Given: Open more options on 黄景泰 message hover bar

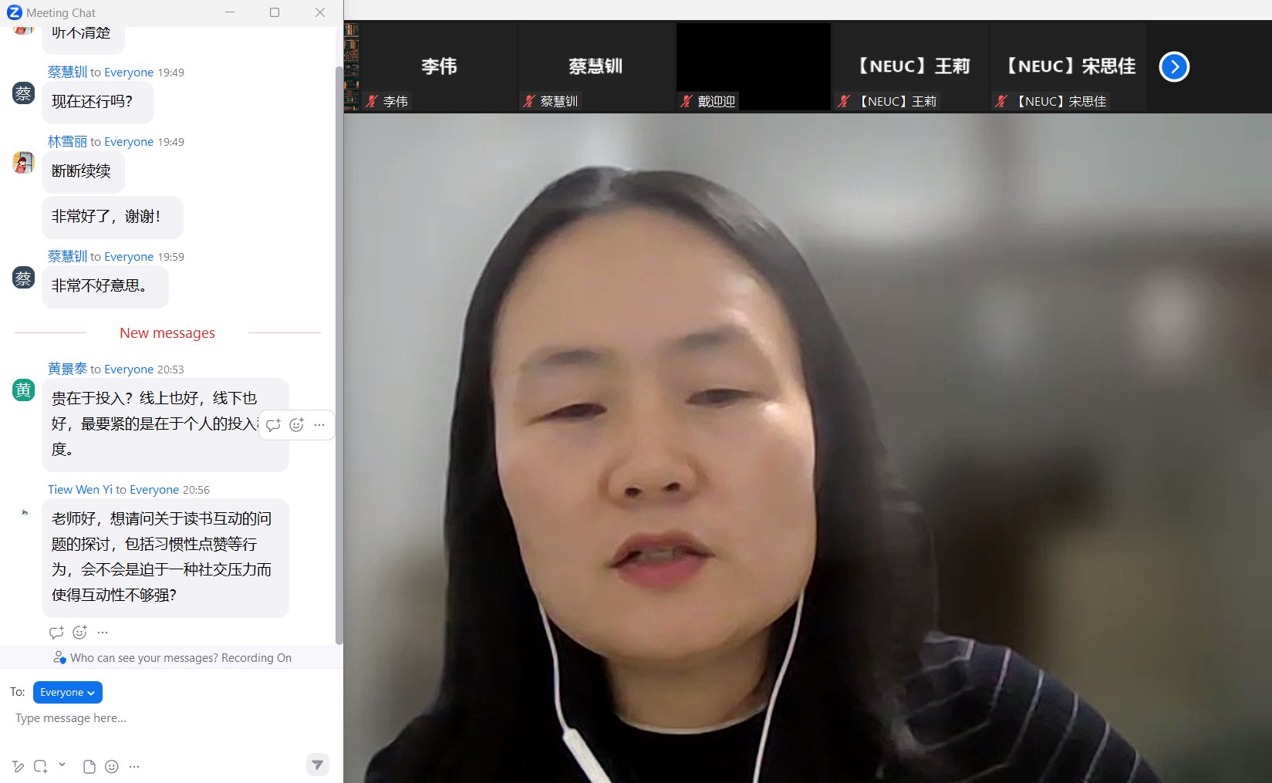Looking at the screenshot, I should click(319, 425).
